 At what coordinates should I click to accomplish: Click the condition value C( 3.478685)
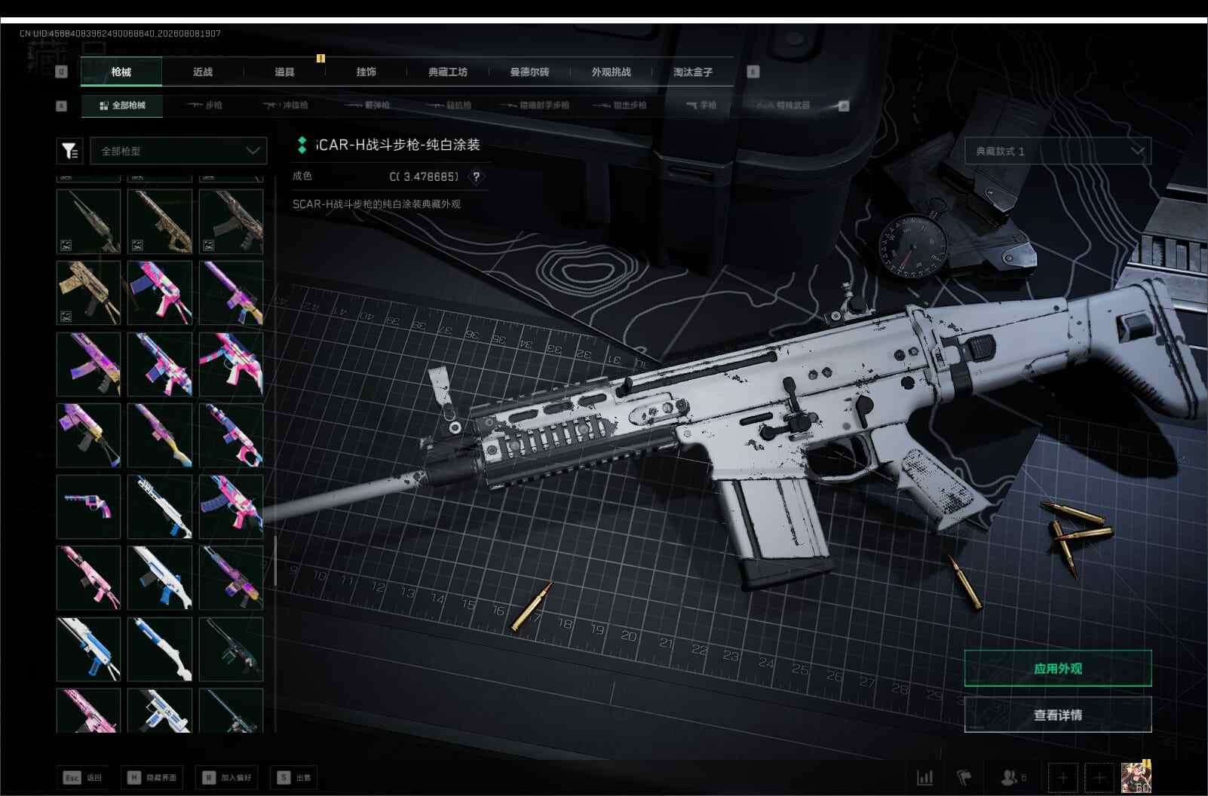424,176
